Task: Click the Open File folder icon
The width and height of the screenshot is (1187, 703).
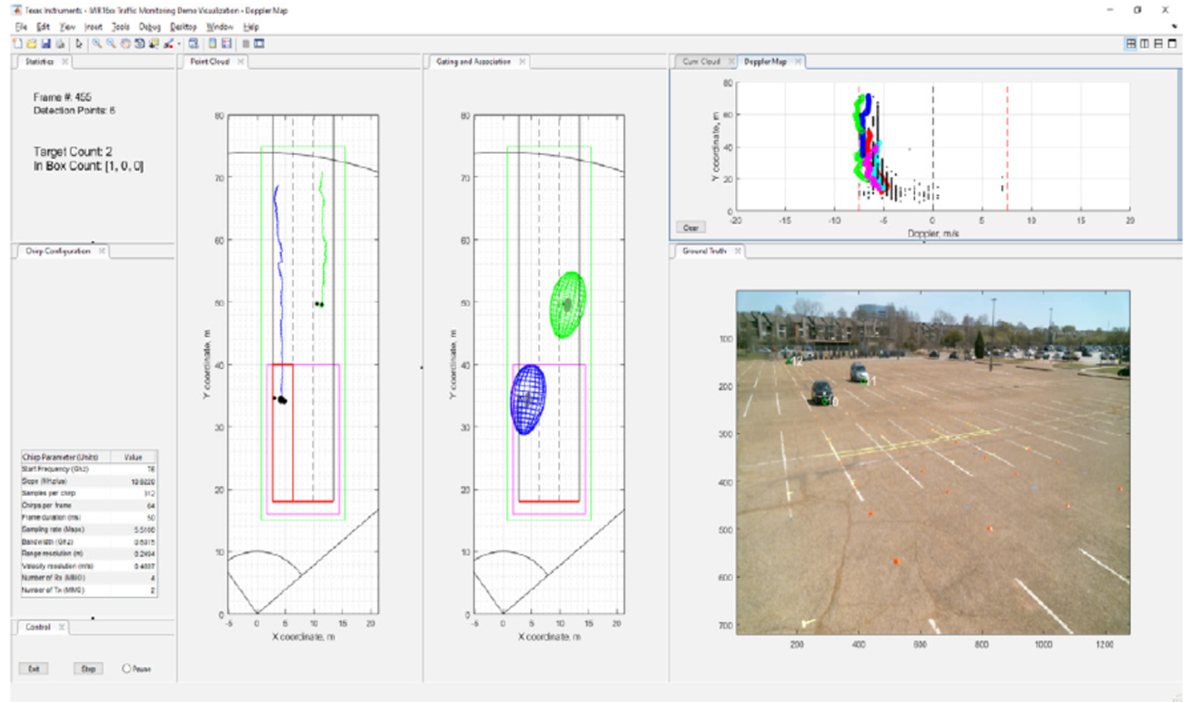Action: [31, 43]
